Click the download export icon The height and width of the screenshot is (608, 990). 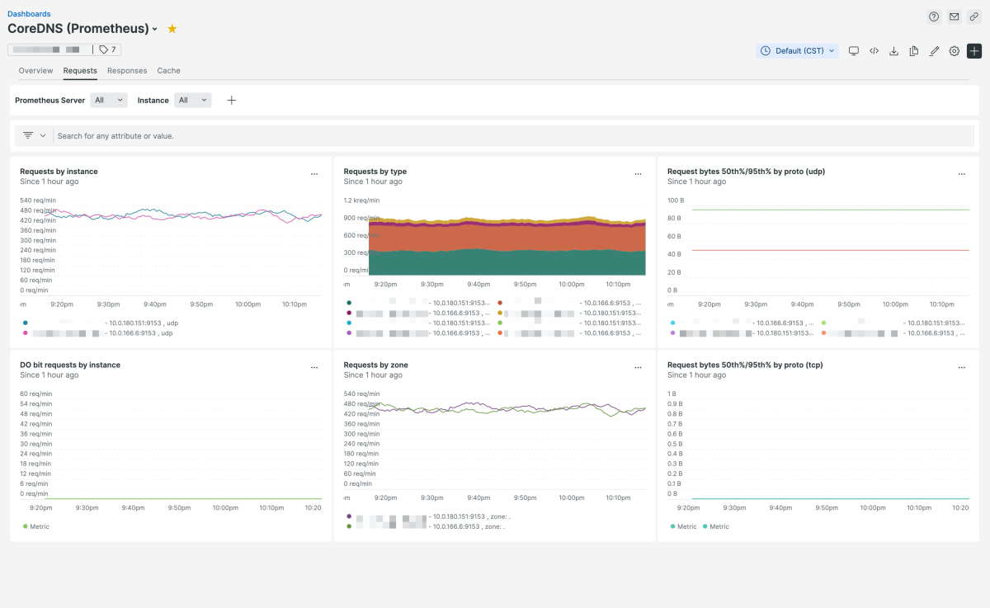893,51
